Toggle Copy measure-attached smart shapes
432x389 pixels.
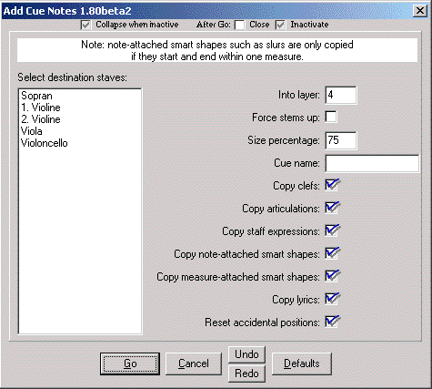coord(332,276)
